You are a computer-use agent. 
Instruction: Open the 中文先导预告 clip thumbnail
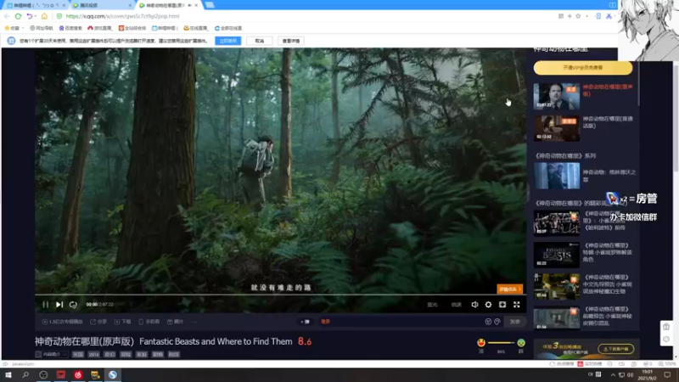click(x=557, y=287)
